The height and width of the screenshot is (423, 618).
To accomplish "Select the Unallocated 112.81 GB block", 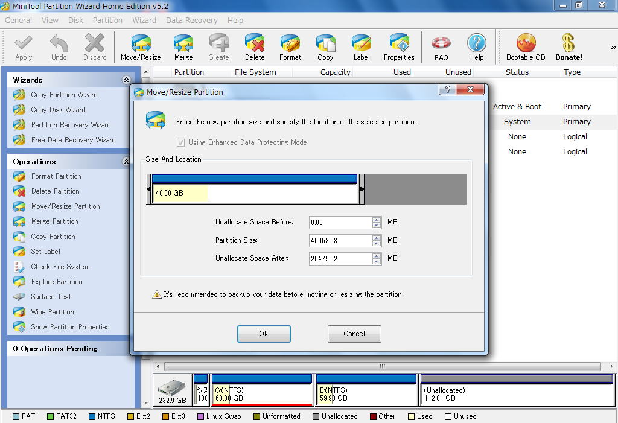I will click(x=517, y=390).
